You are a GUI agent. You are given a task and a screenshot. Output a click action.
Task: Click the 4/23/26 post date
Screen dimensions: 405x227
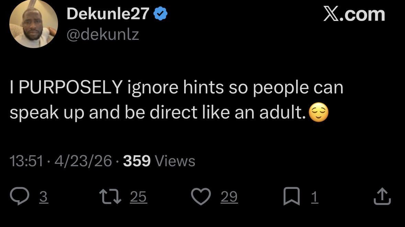[83, 161]
